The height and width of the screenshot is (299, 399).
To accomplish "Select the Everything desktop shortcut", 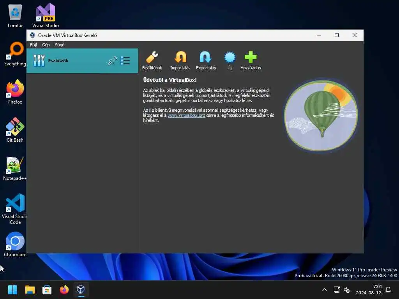I will tap(15, 54).
